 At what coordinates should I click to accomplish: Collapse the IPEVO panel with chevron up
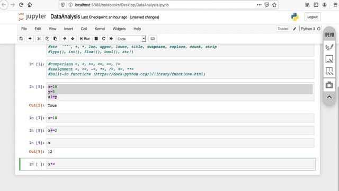[329, 97]
